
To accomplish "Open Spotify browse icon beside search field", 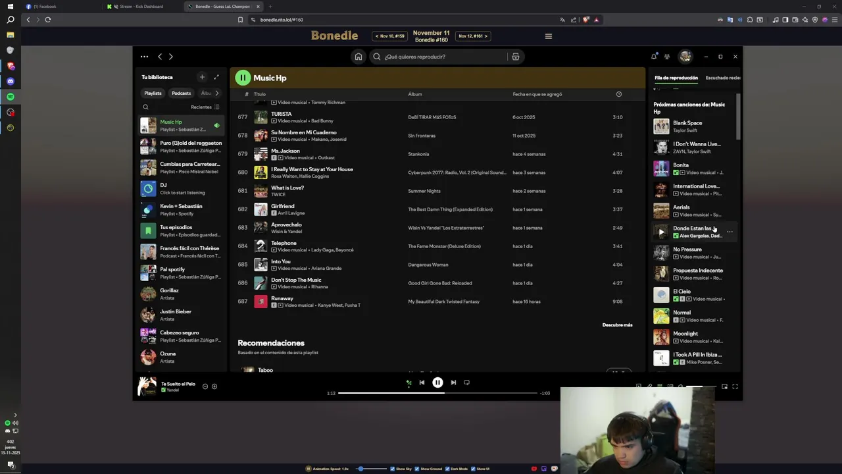I will 516,57.
